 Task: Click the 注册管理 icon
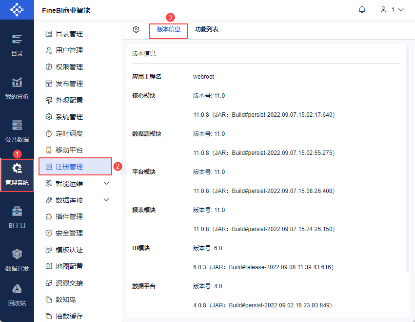[x=49, y=167]
